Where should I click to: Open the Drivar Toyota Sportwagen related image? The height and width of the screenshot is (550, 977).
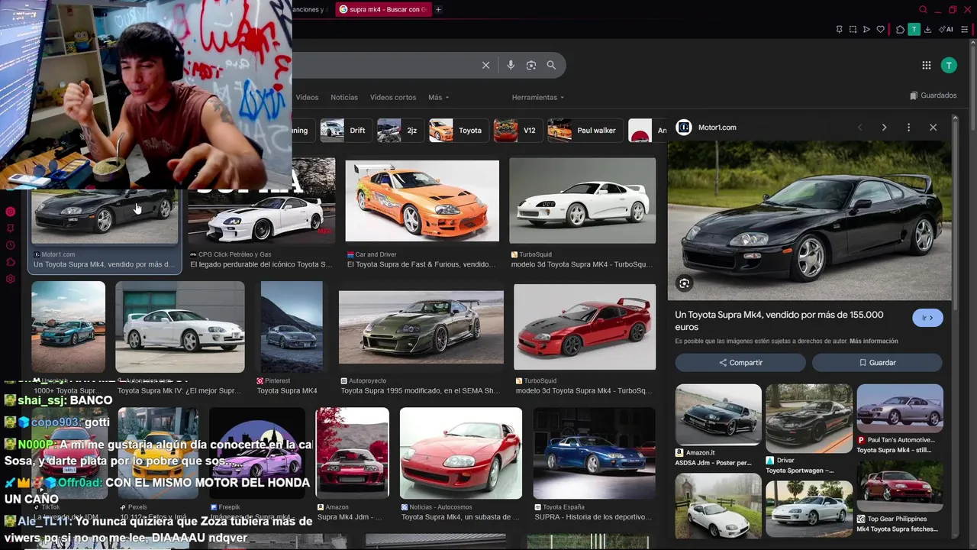coord(809,419)
